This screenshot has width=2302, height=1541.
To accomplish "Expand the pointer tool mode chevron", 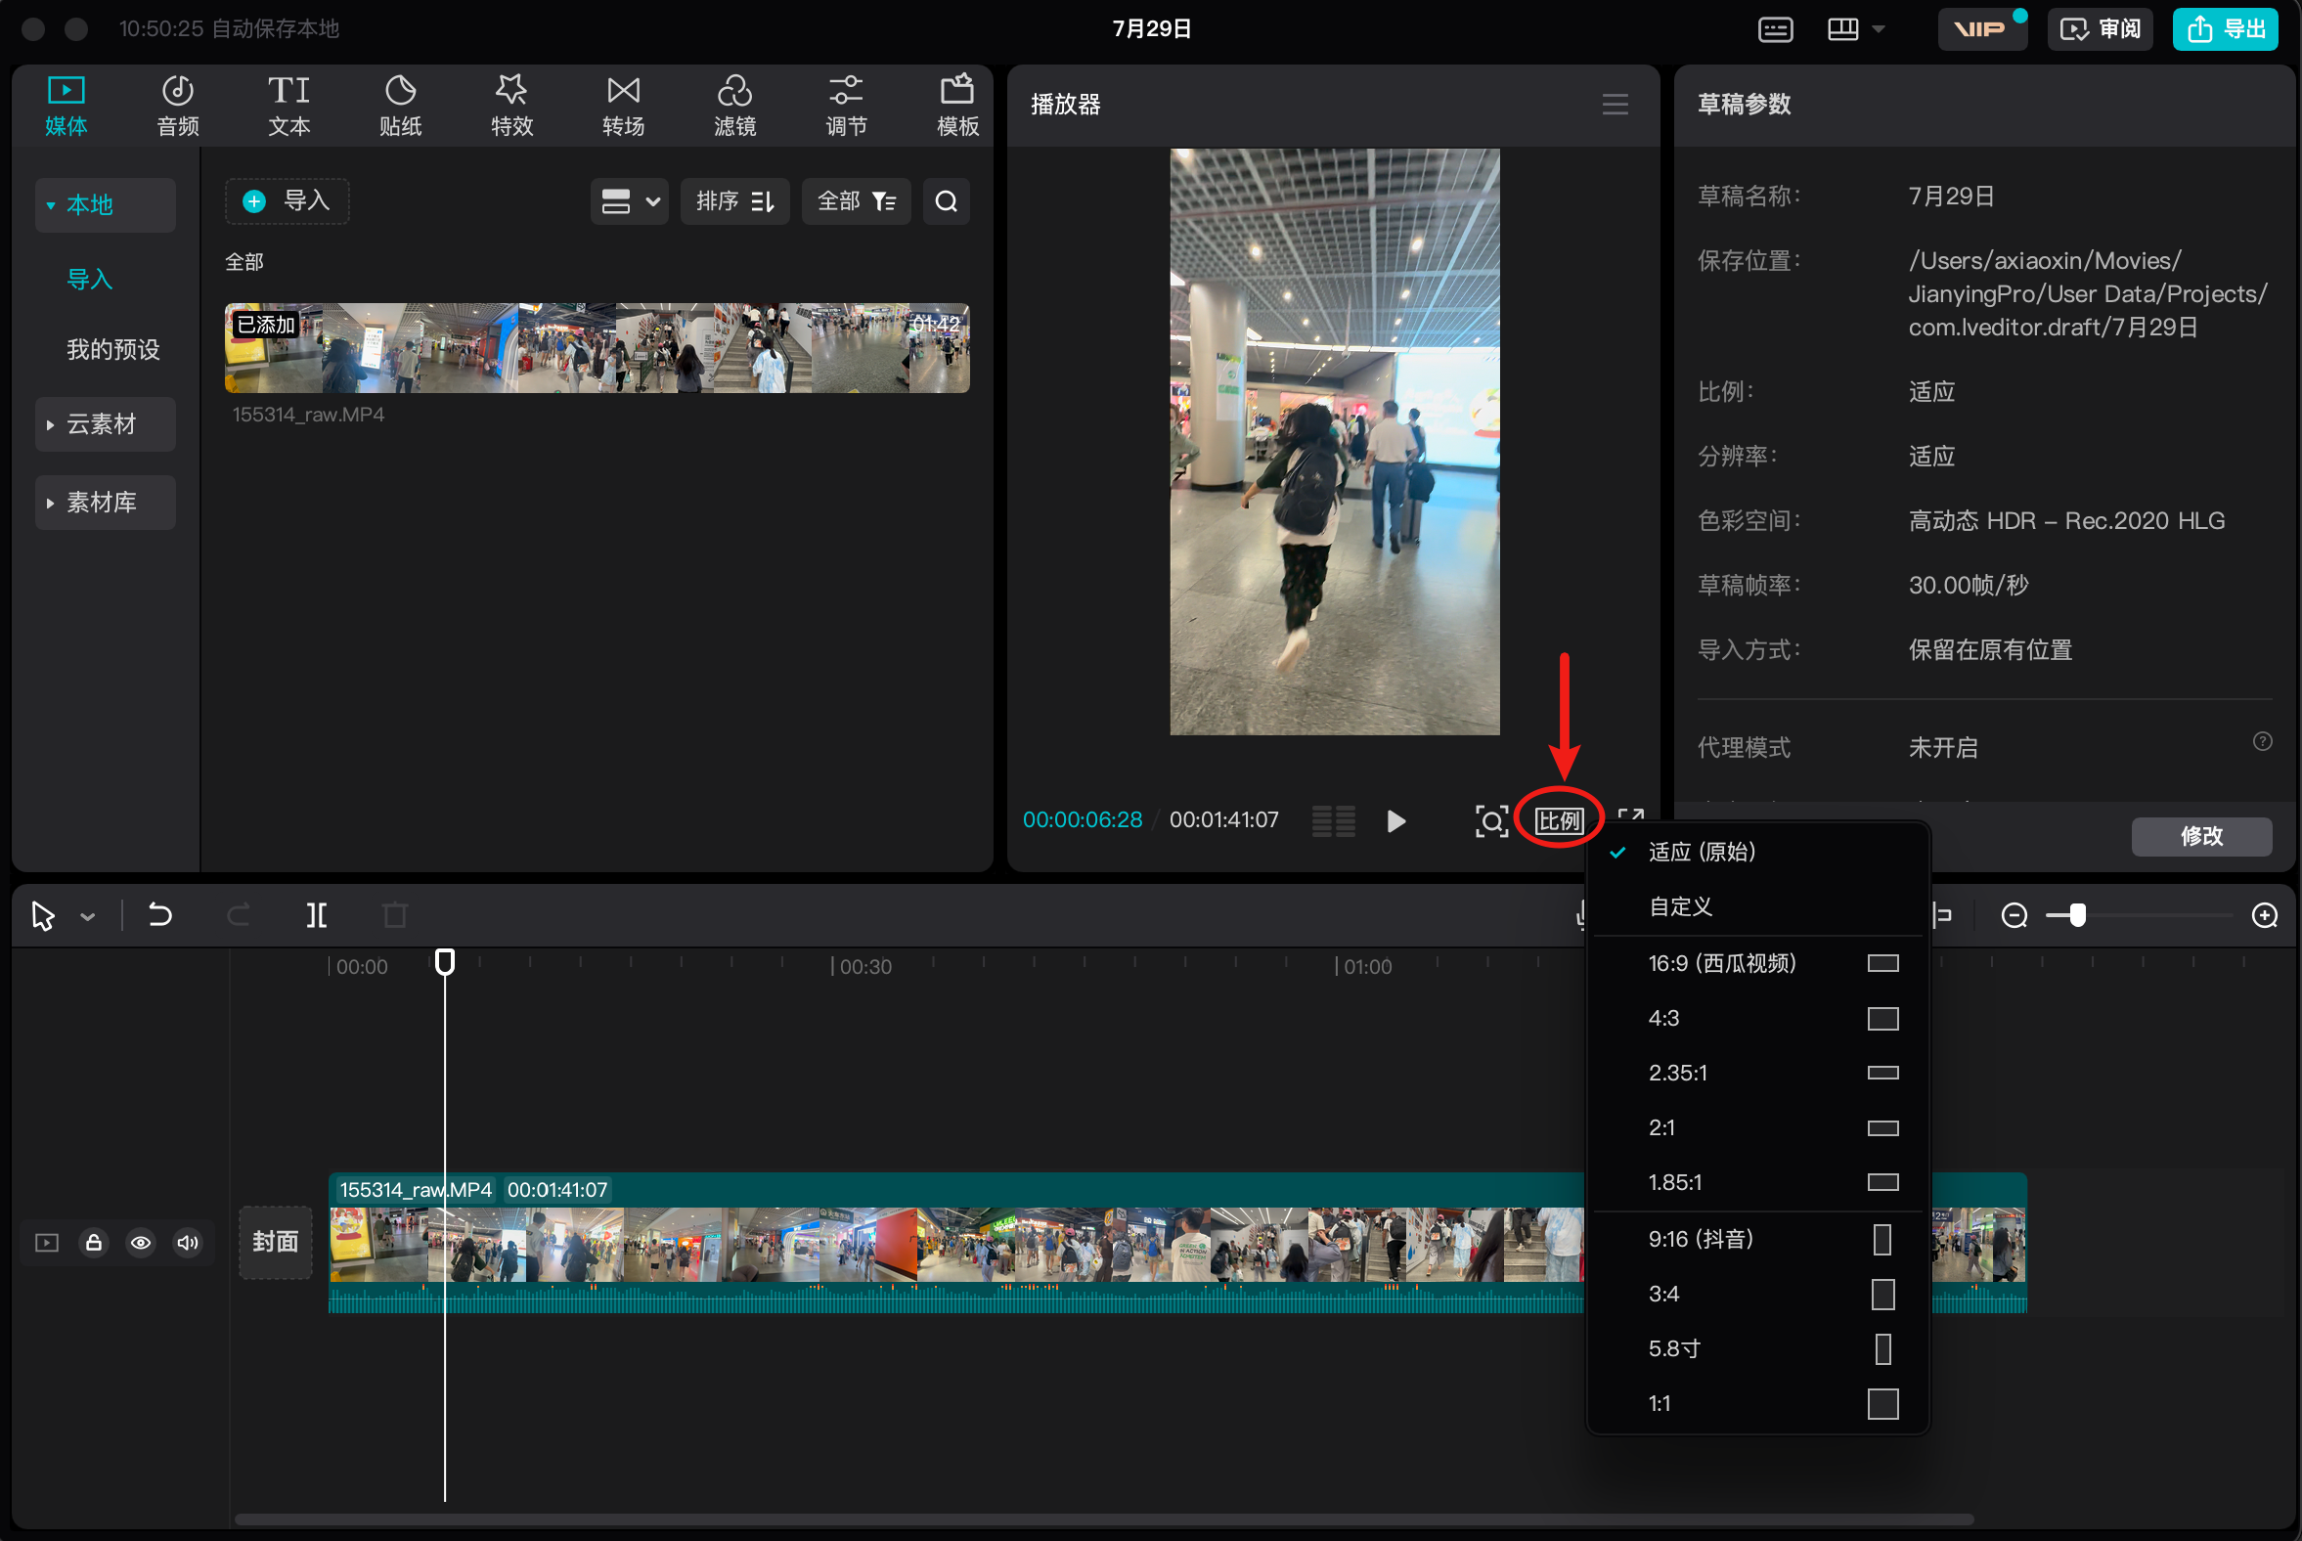I will 87,917.
